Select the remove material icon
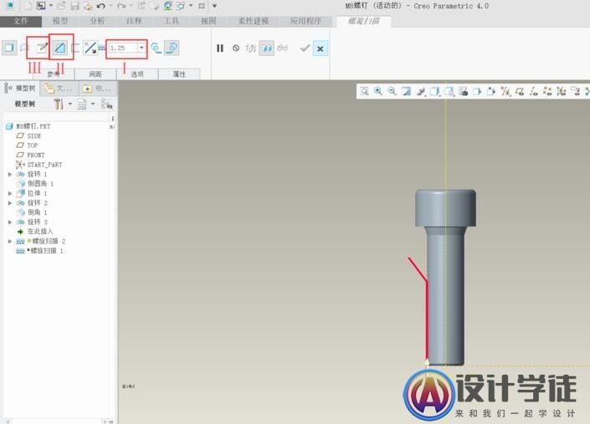The image size is (590, 424). coord(60,49)
